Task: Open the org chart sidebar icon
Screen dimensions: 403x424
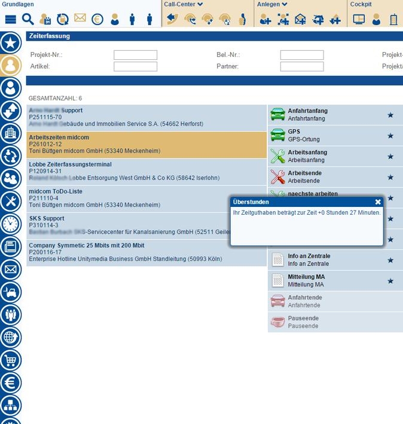Action: click(x=11, y=405)
